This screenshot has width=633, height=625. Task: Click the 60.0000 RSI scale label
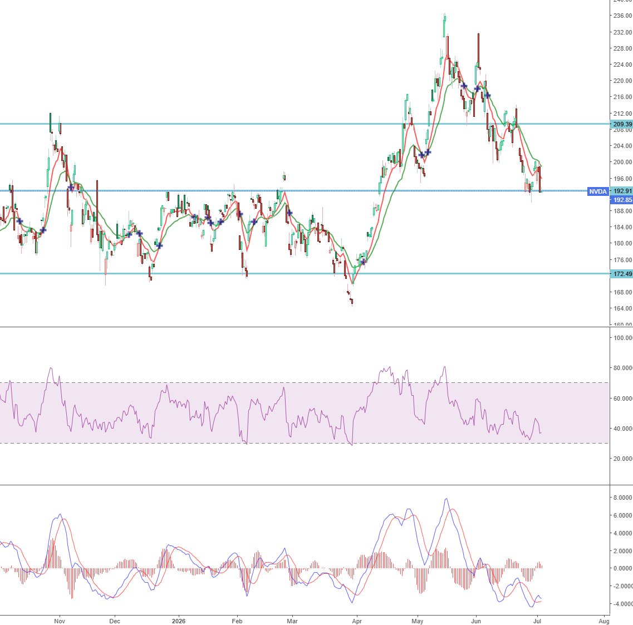622,398
